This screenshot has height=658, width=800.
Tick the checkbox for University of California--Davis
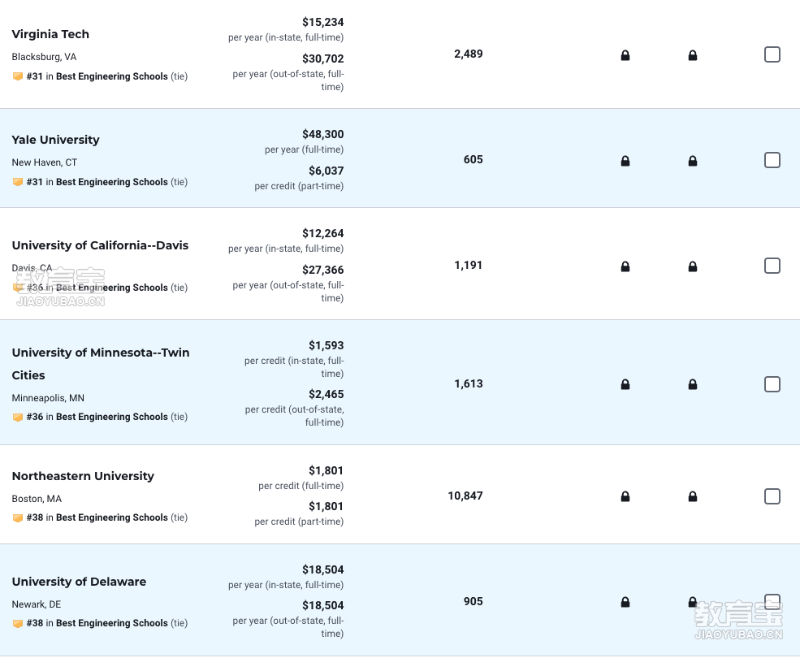tap(772, 266)
